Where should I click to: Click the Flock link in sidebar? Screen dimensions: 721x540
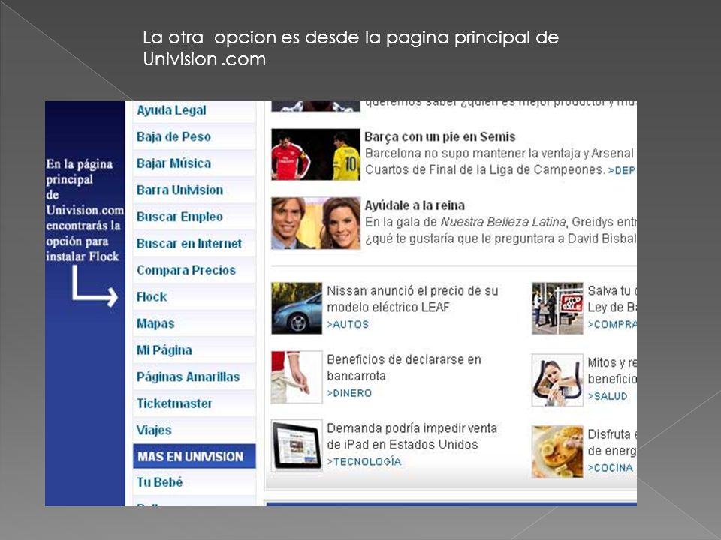[152, 297]
